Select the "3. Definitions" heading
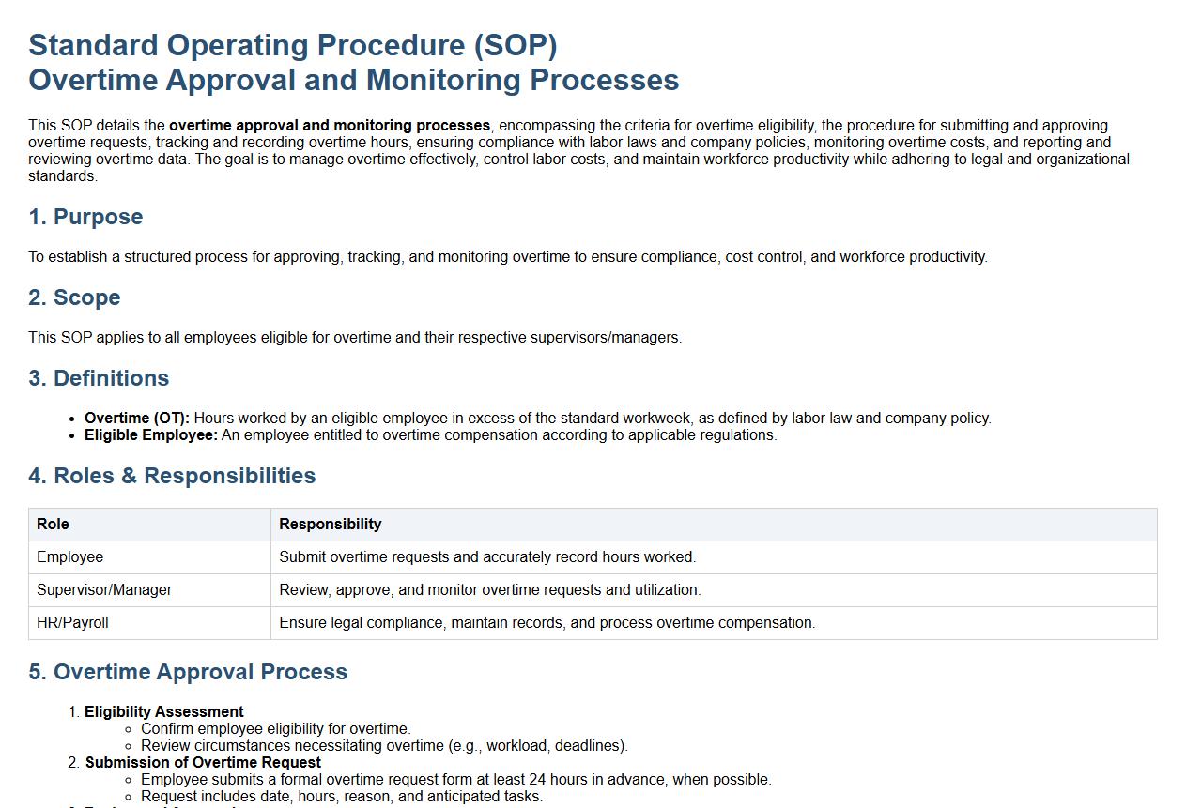Screen dimensions: 1186x808 (x=99, y=378)
